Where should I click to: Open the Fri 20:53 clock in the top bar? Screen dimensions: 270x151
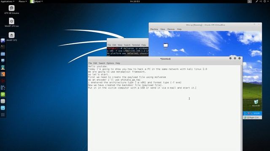point(135,1)
